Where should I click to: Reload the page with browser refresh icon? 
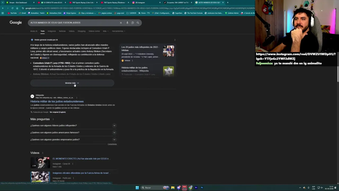[x=12, y=8]
